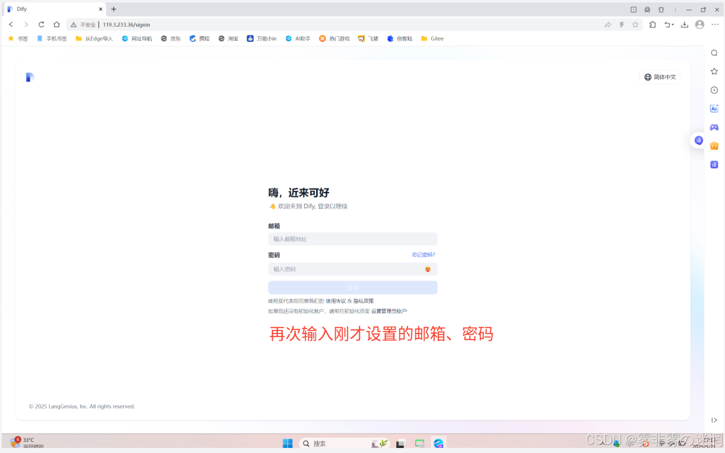
Task: Bookmark this page with the star icon
Action: [x=636, y=25]
